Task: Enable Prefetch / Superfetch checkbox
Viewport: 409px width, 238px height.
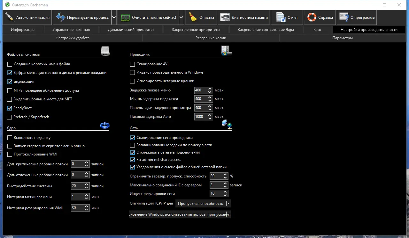Action: [x=10, y=117]
